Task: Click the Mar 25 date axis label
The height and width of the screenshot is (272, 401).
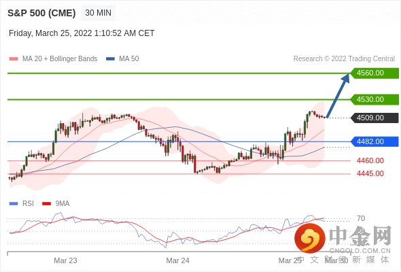Action: (x=290, y=260)
